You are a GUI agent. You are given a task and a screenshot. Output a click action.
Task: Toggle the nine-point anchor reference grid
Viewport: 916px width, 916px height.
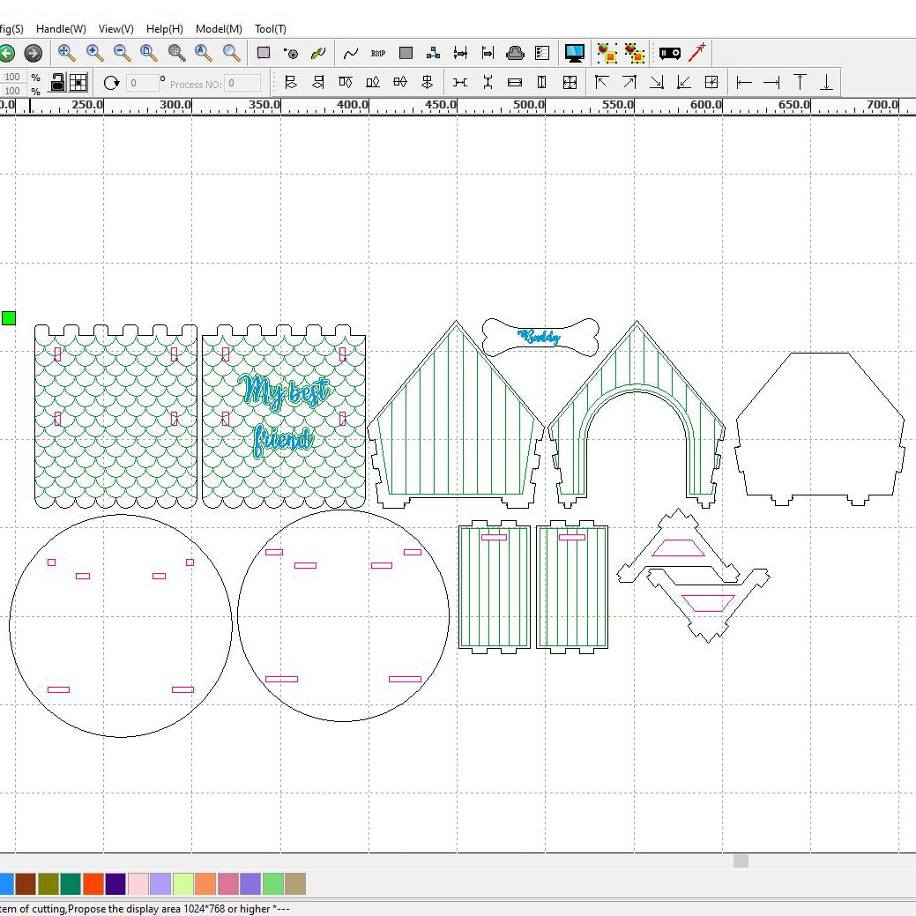pos(78,83)
